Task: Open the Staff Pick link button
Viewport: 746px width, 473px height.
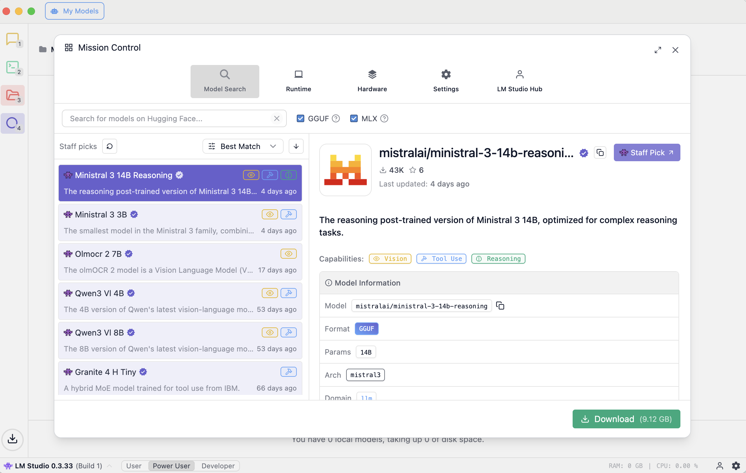Action: pos(647,152)
